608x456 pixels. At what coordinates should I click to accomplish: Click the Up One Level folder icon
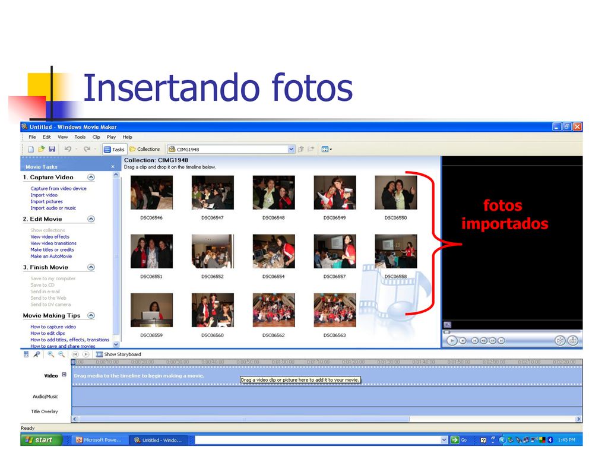click(x=301, y=149)
